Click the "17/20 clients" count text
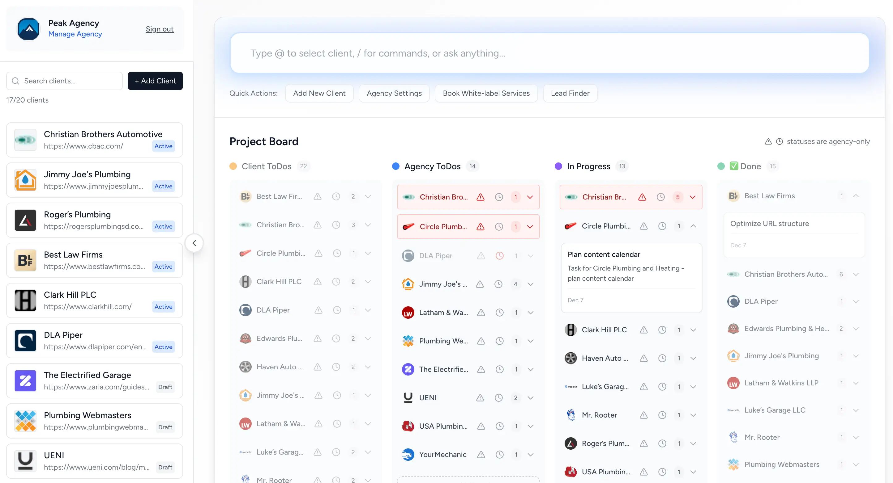 [28, 100]
